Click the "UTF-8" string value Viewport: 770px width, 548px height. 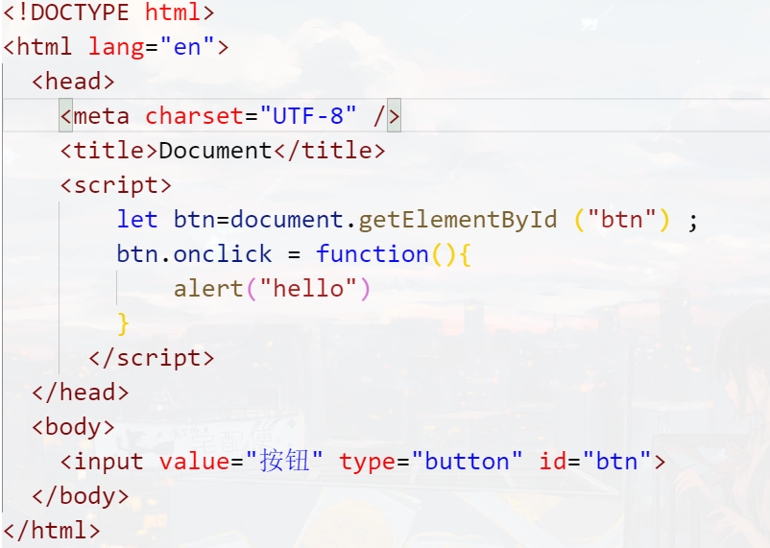click(308, 116)
